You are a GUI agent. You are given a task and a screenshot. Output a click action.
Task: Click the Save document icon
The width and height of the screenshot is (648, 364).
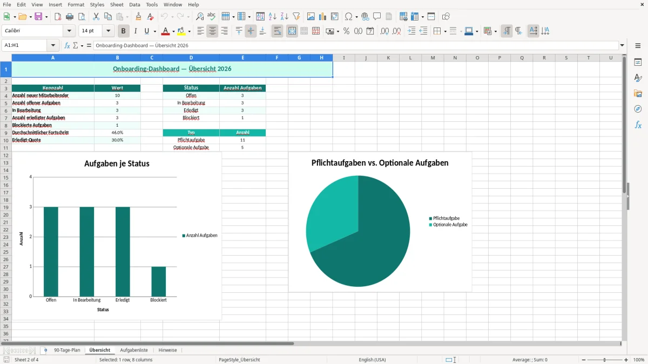[x=38, y=17]
